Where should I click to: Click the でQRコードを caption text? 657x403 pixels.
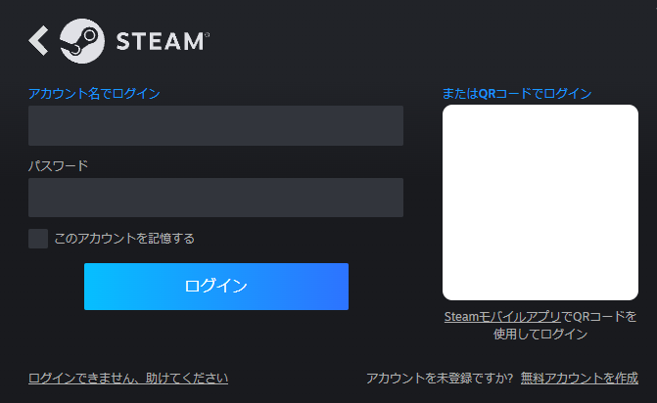pos(599,317)
